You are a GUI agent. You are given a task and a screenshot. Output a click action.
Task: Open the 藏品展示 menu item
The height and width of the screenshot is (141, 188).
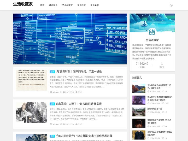(53, 5)
